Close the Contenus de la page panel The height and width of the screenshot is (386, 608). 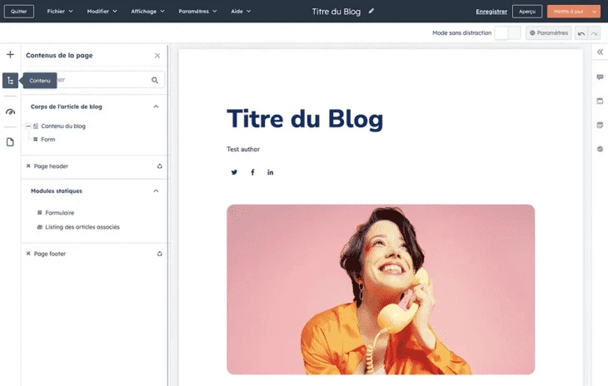coord(157,56)
